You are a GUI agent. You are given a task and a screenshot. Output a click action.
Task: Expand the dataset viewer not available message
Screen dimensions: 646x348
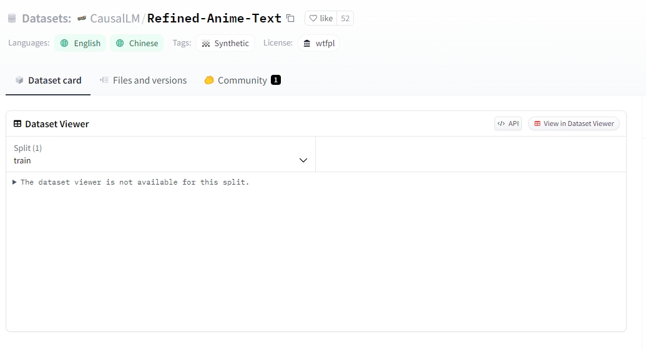pos(15,182)
